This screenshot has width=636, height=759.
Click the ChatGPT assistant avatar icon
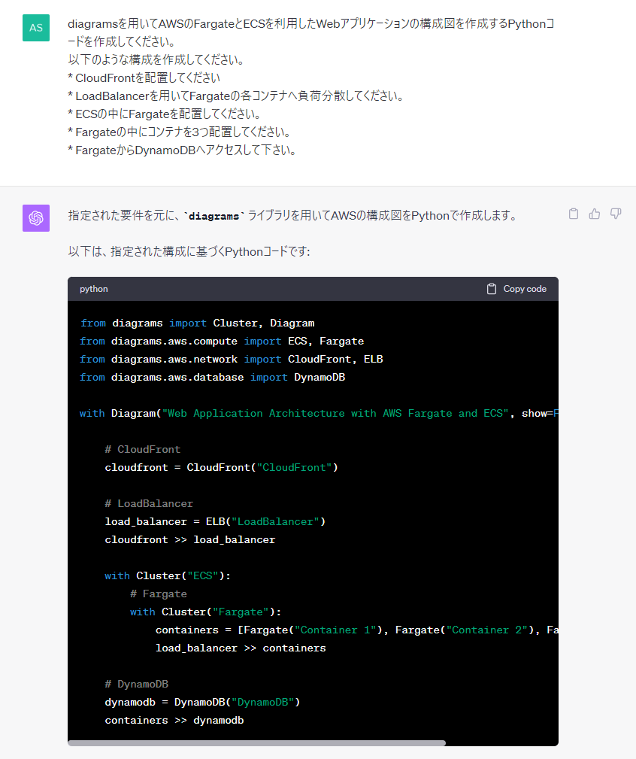tap(35, 217)
